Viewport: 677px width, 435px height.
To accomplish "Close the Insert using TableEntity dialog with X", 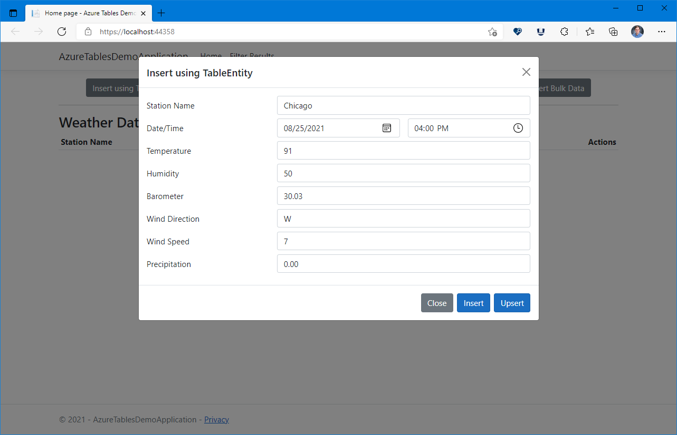I will [x=526, y=72].
